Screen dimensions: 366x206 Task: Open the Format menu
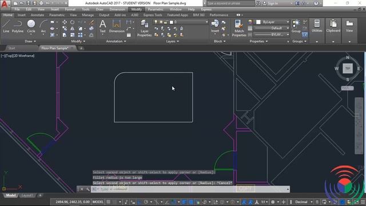[70, 9]
